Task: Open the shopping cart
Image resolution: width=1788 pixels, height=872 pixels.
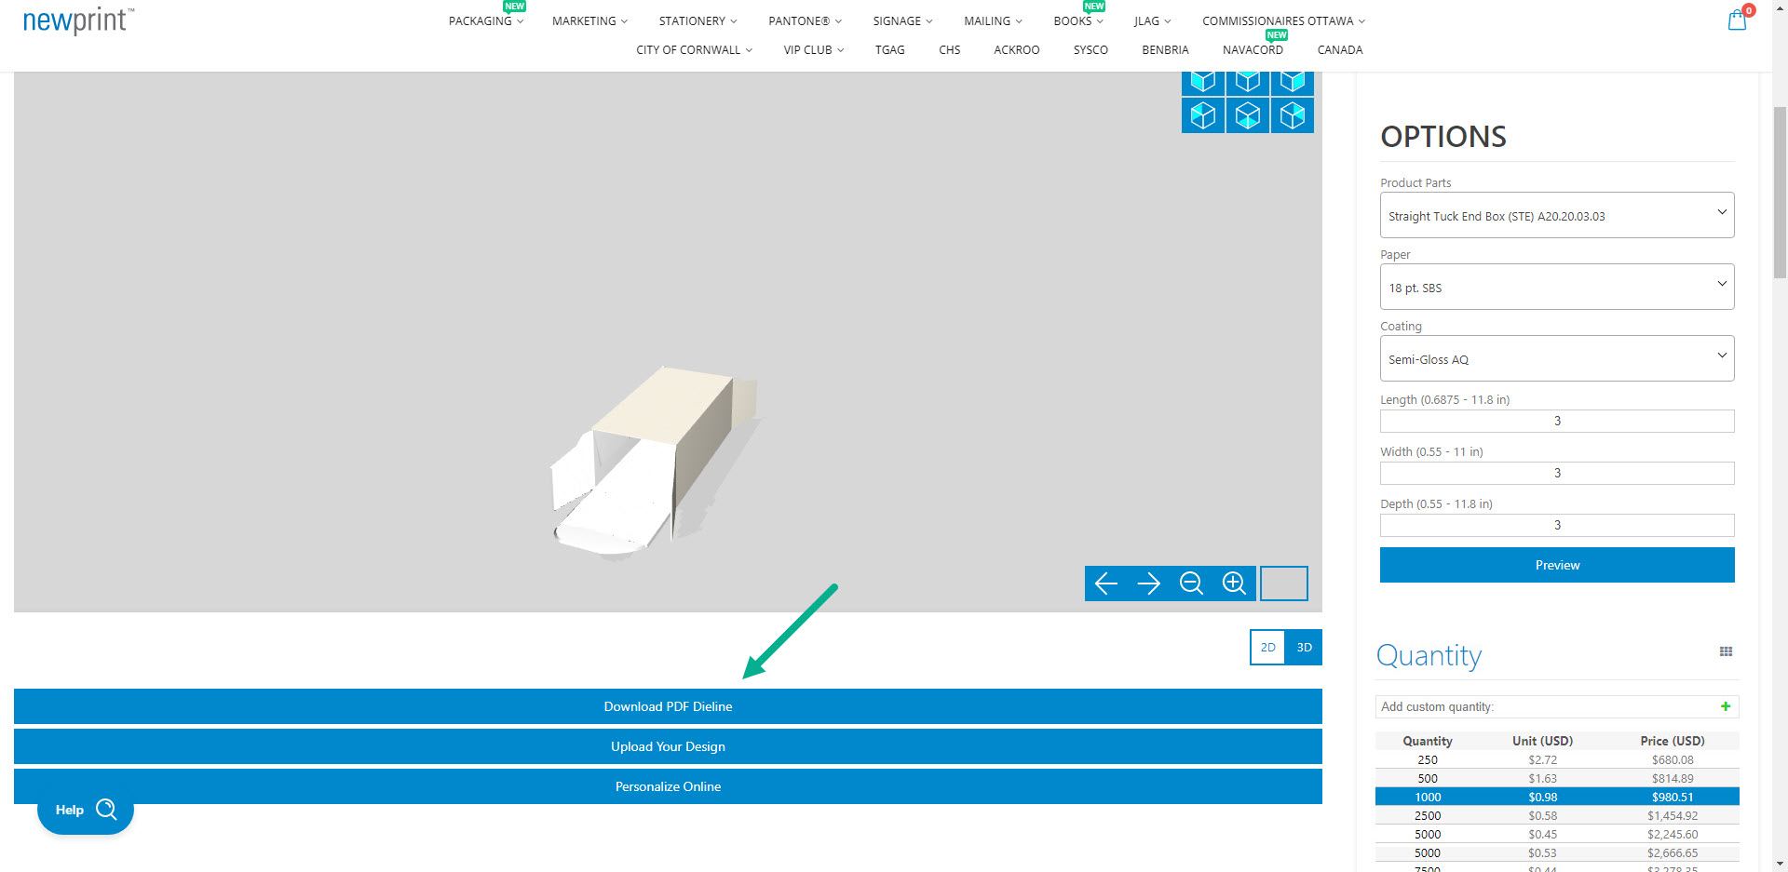Action: tap(1736, 20)
